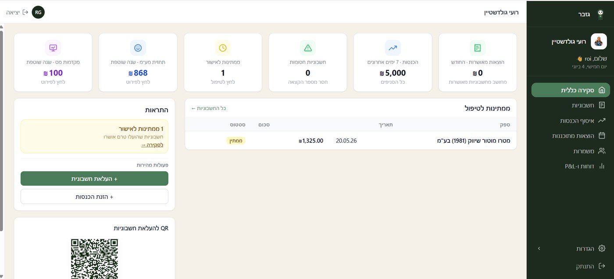The height and width of the screenshot is (279, 614).
Task: Click the settings gear icon in sidebar
Action: 602,248
